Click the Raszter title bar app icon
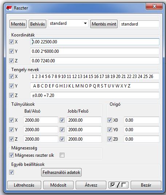The width and height of the screenshot is (166, 195). [9, 8]
